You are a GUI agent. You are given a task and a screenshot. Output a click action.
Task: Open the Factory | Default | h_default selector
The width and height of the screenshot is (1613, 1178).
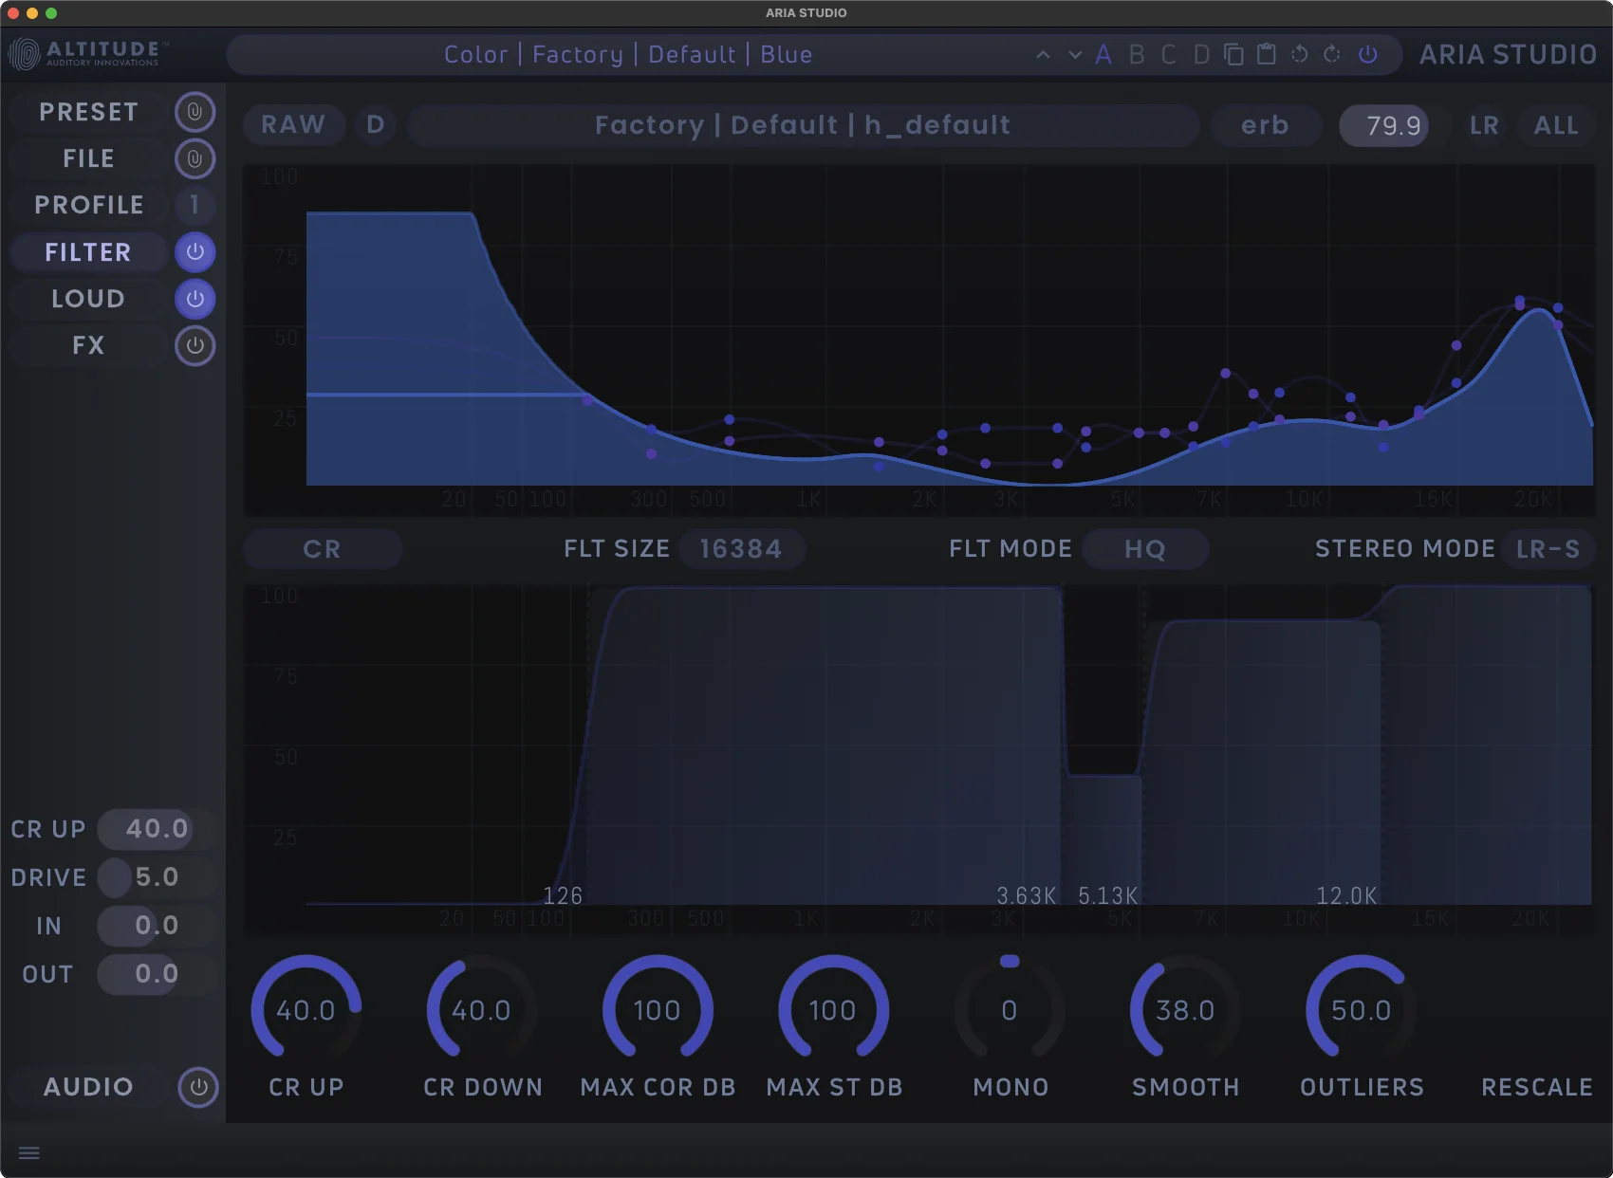(x=803, y=124)
